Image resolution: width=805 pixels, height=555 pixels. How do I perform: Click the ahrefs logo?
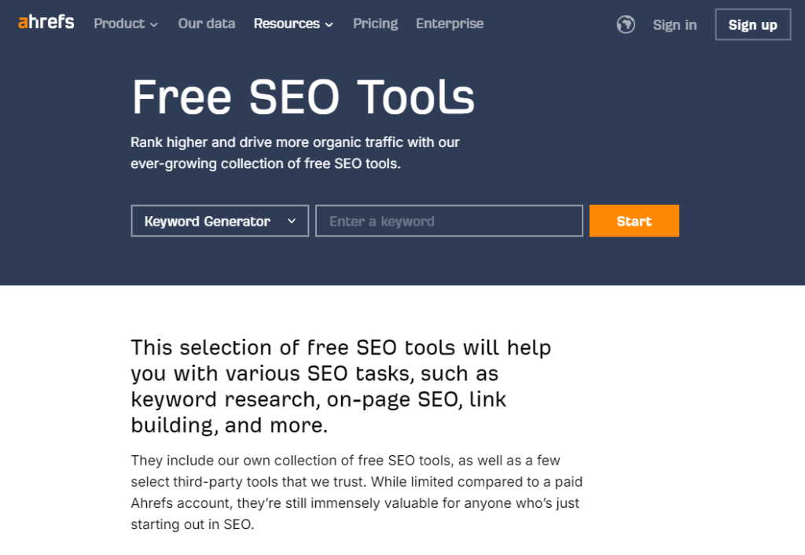45,23
